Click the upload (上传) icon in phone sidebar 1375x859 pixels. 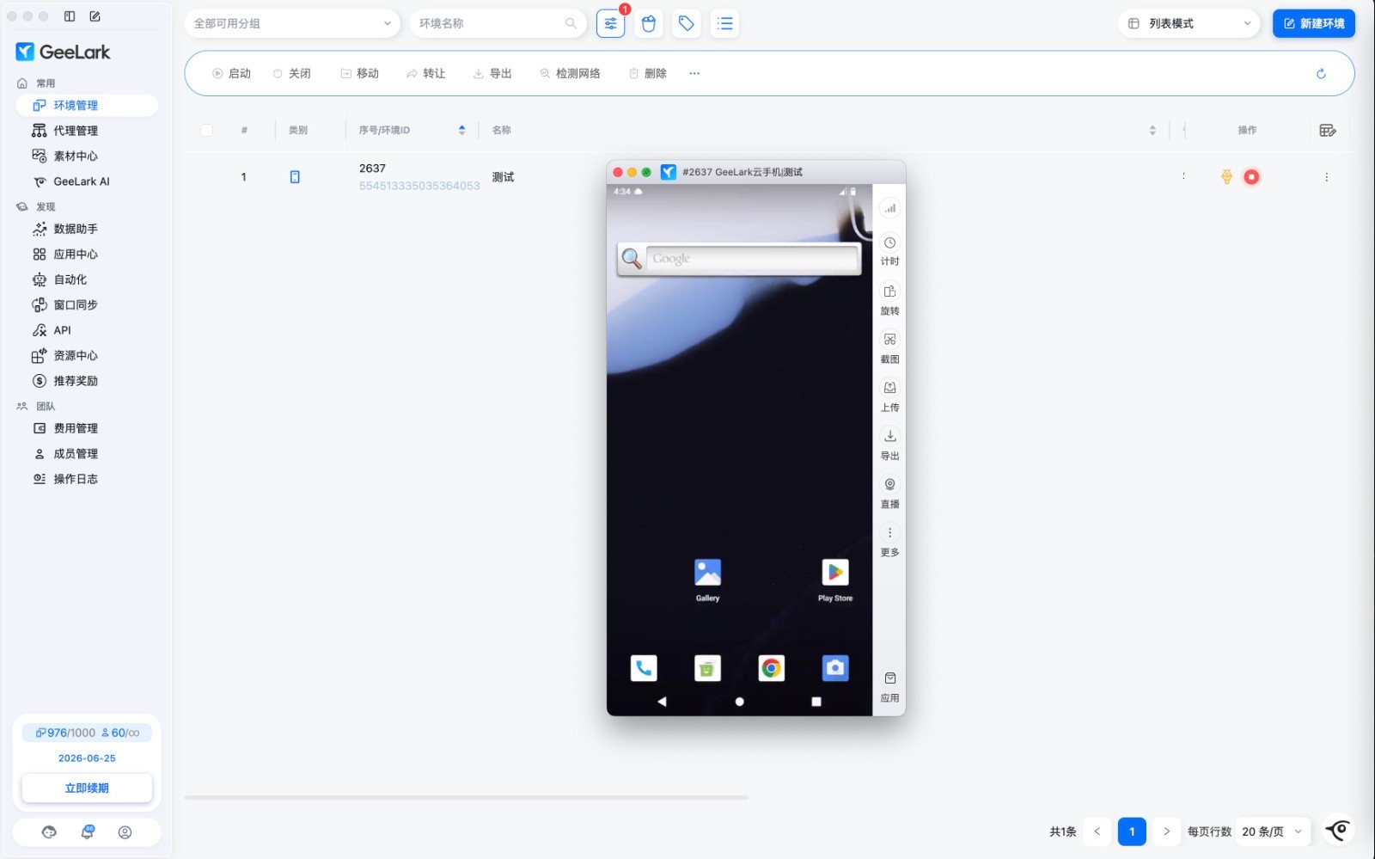click(889, 389)
